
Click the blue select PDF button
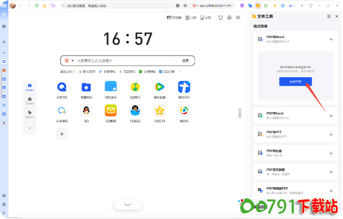[x=295, y=81]
